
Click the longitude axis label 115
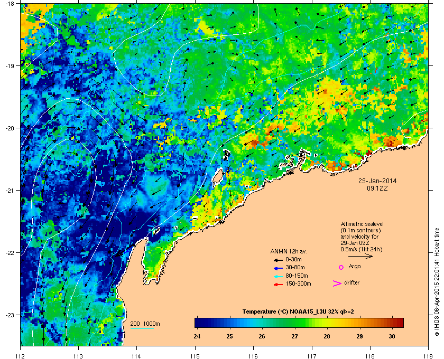tap(195, 356)
